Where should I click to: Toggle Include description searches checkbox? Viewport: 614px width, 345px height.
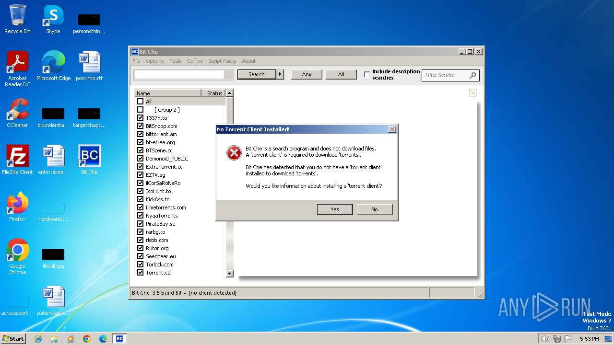pos(367,74)
